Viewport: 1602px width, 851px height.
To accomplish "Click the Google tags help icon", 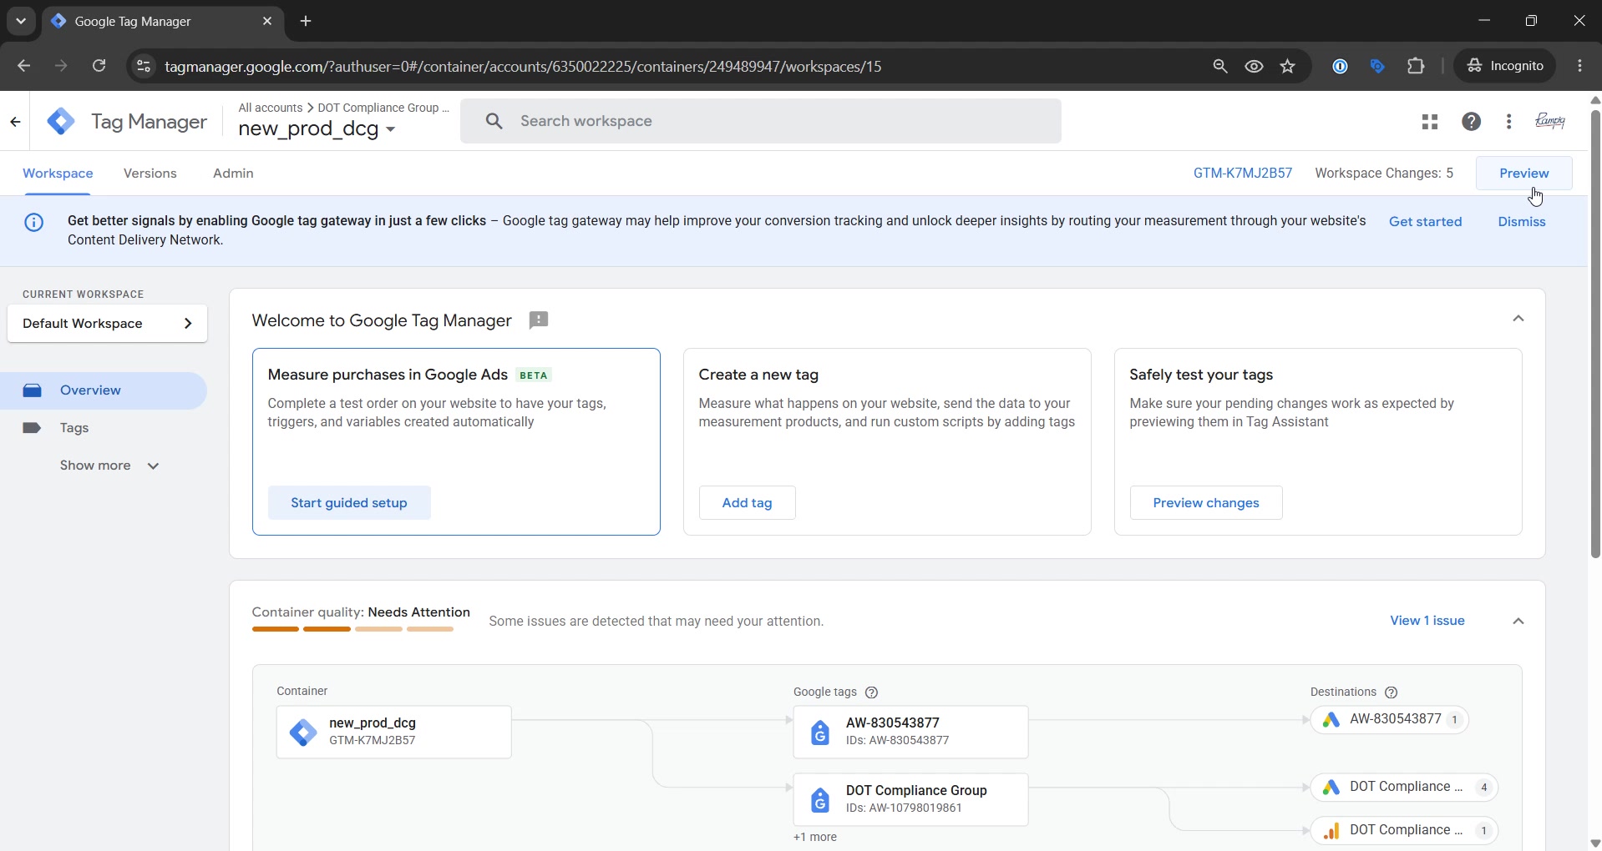I will [x=871, y=692].
